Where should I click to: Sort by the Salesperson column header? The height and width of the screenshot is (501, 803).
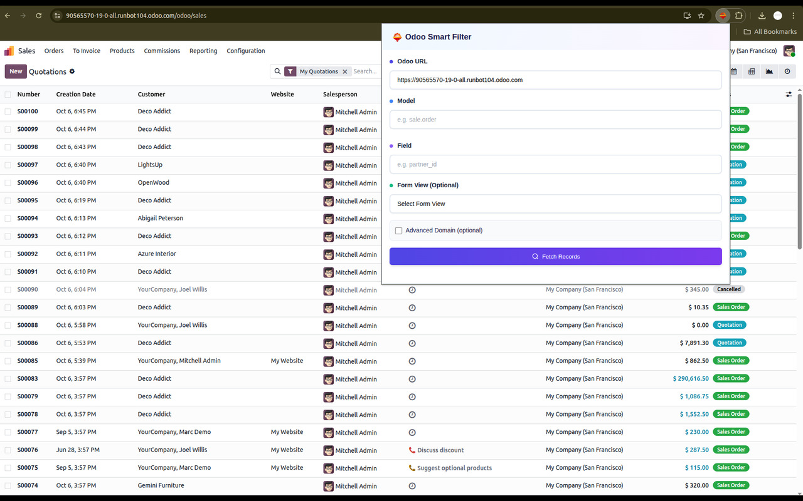coord(340,95)
